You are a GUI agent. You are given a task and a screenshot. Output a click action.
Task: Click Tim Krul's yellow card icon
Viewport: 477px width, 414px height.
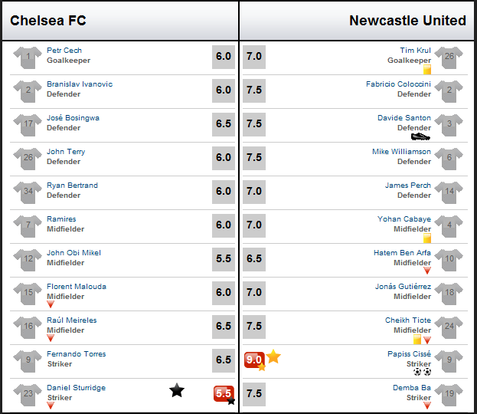tap(427, 70)
